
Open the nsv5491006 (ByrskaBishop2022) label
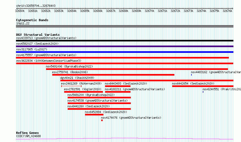[x=69, y=66]
